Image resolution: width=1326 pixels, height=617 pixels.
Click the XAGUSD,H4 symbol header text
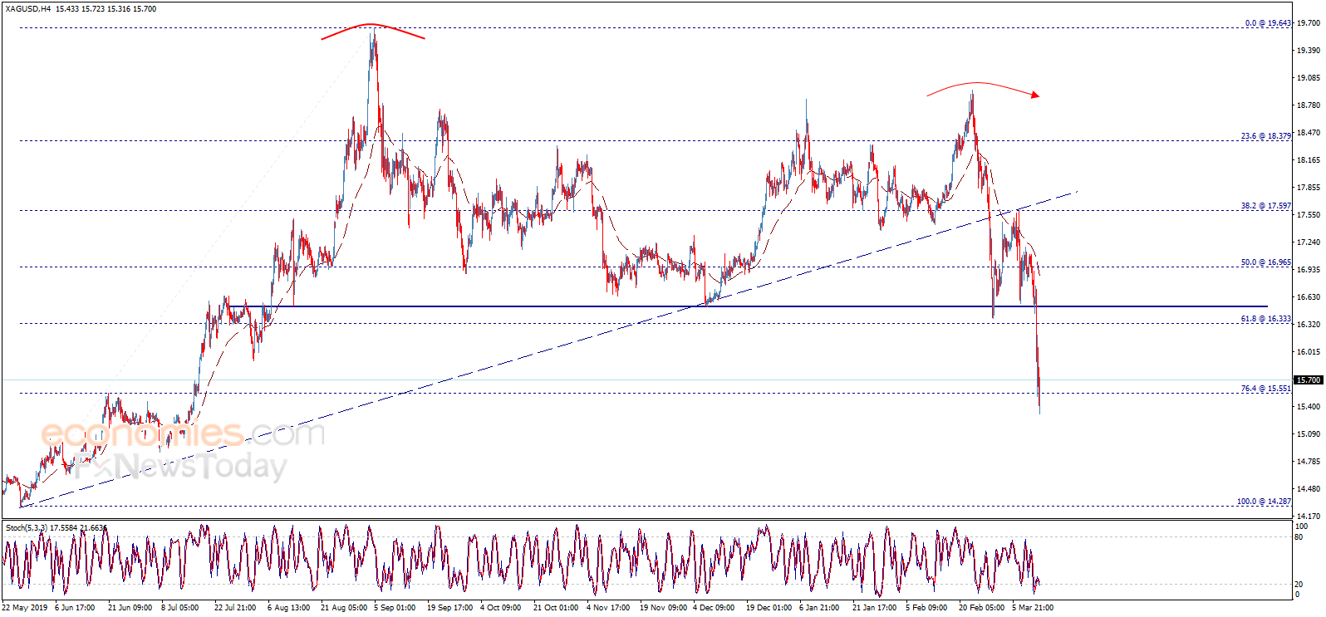[27, 9]
